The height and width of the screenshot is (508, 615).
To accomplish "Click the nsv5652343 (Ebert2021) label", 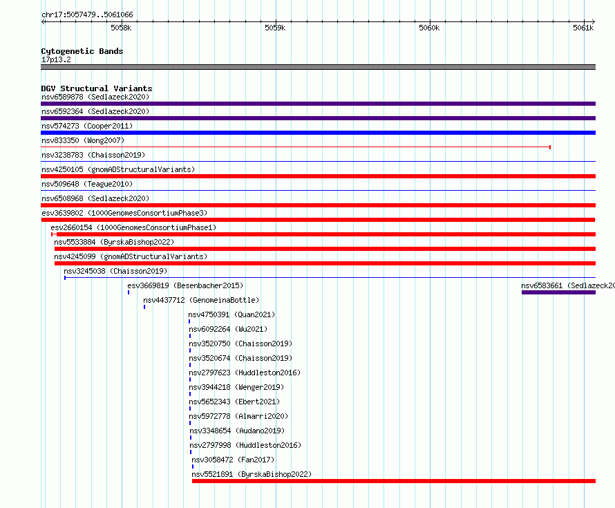I will click(234, 402).
